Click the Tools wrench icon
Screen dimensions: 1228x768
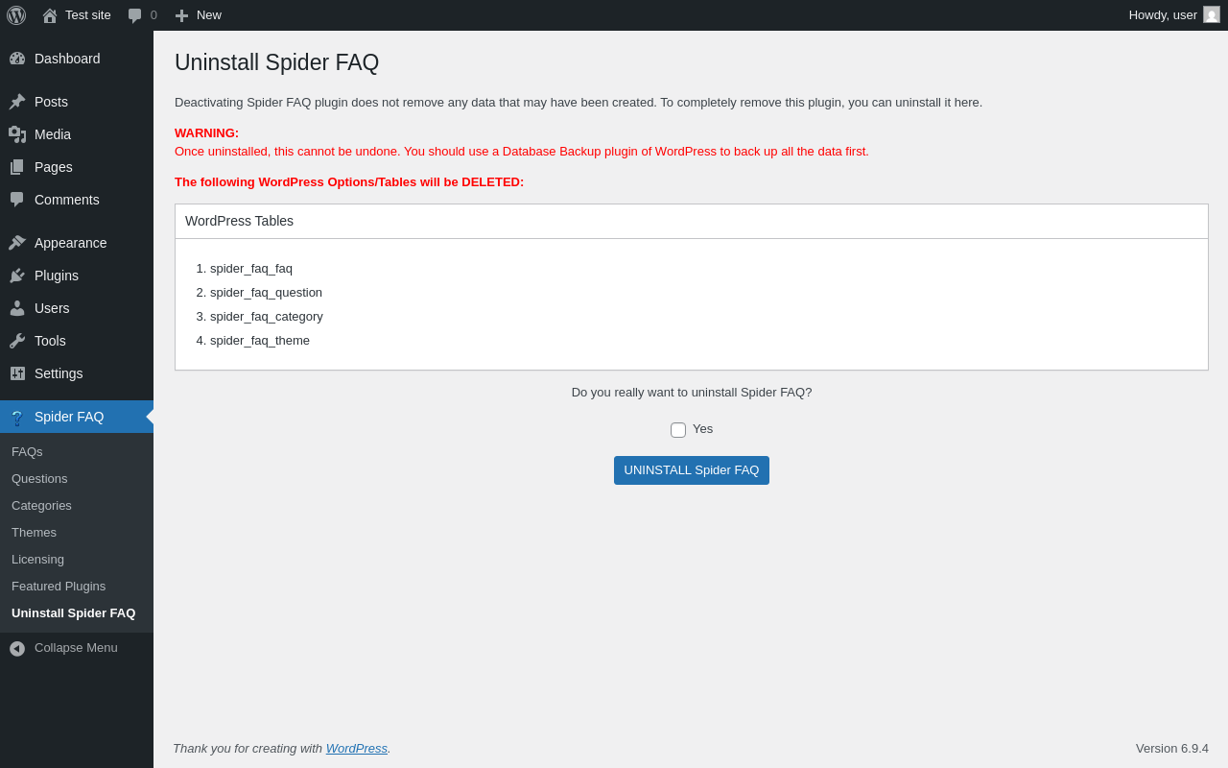(17, 341)
